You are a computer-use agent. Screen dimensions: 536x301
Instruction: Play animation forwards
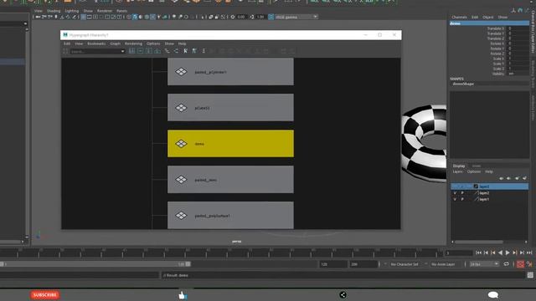[x=508, y=253]
